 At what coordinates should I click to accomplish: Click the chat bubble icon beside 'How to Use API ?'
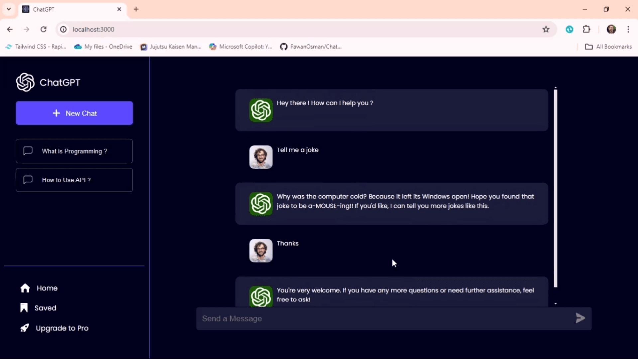pos(28,180)
